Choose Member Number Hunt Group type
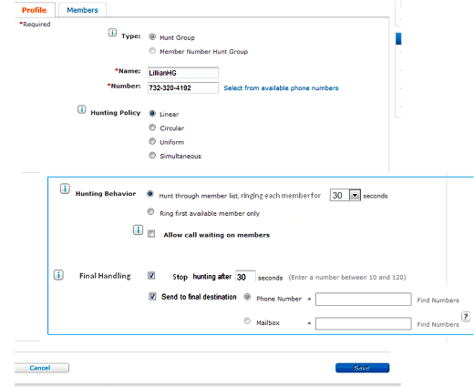Screen dimensions: 474x387 click(x=152, y=51)
